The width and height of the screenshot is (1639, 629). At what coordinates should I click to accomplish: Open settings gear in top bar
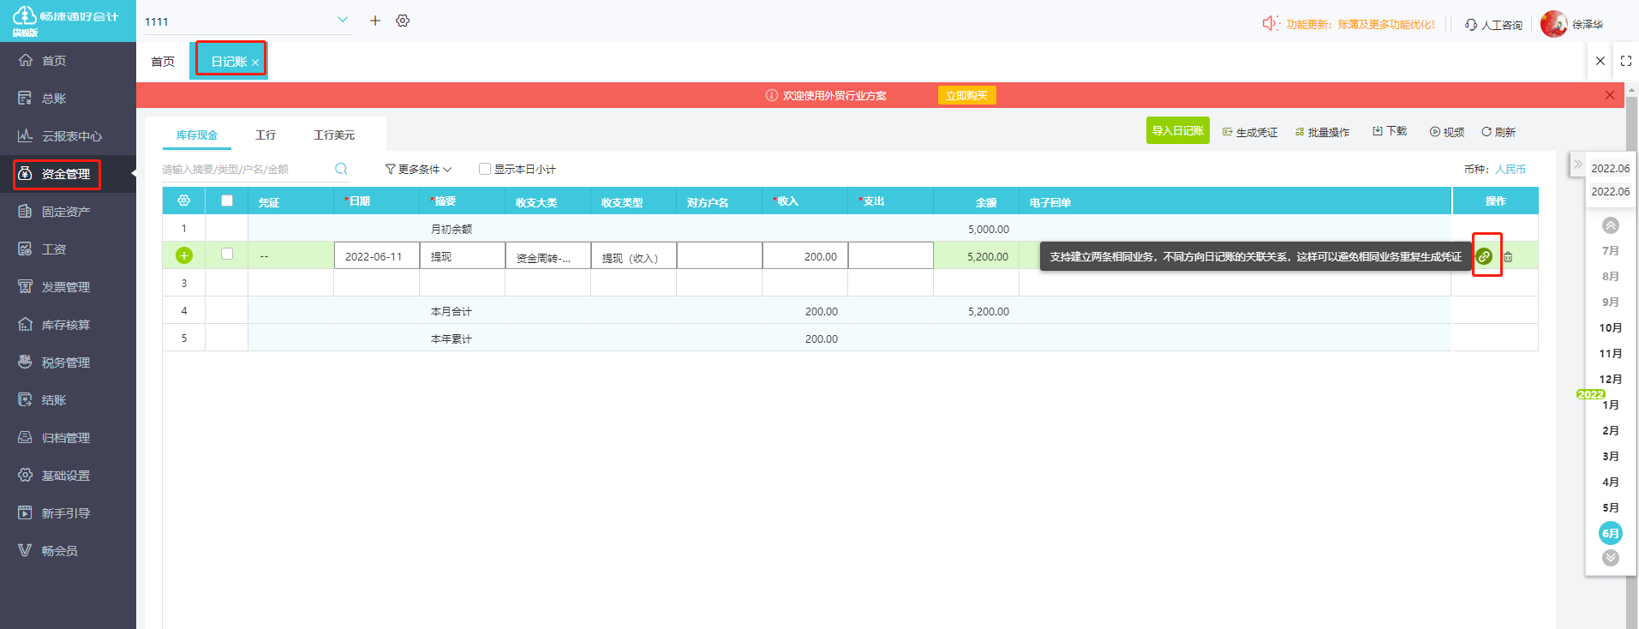tap(403, 21)
